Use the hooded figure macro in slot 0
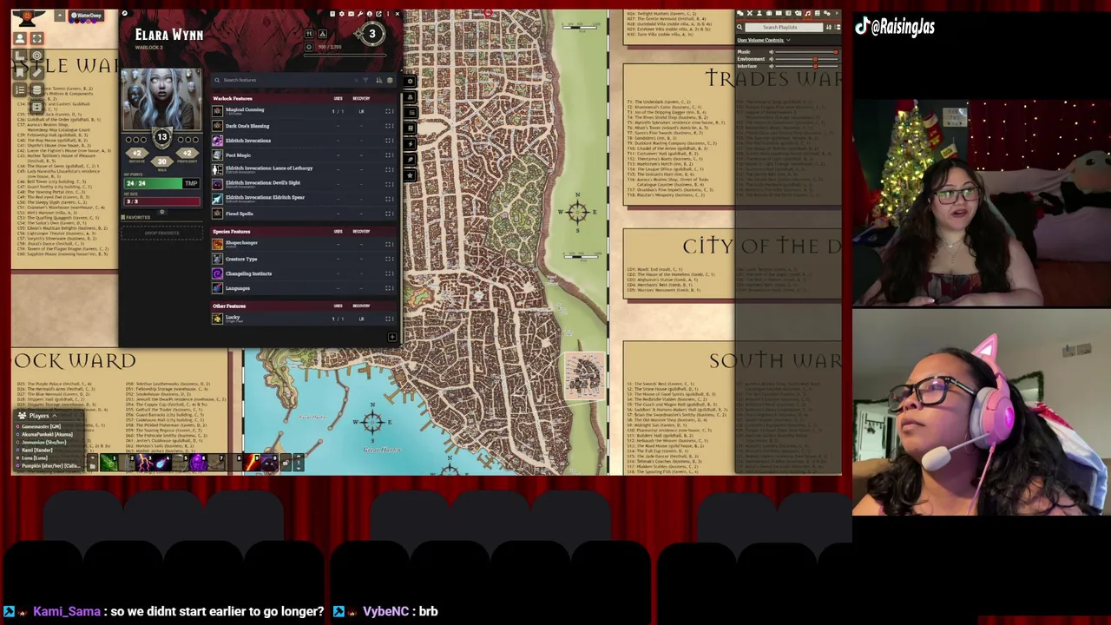The height and width of the screenshot is (625, 1111). point(268,463)
